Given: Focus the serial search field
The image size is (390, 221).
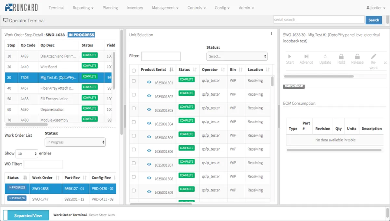Looking at the screenshot, I should coord(319,20).
